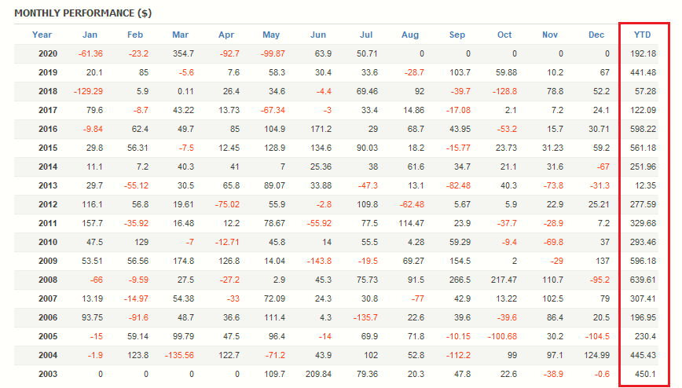Click the Feb column header
This screenshot has width=682, height=388.
coord(135,35)
